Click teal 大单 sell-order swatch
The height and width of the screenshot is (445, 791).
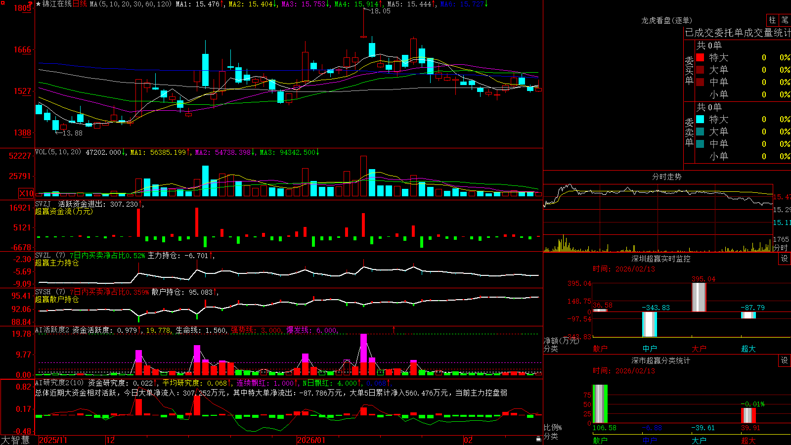700,132
